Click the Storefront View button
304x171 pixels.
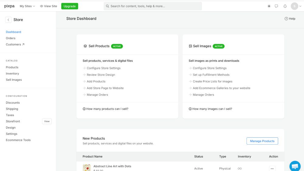(47, 121)
